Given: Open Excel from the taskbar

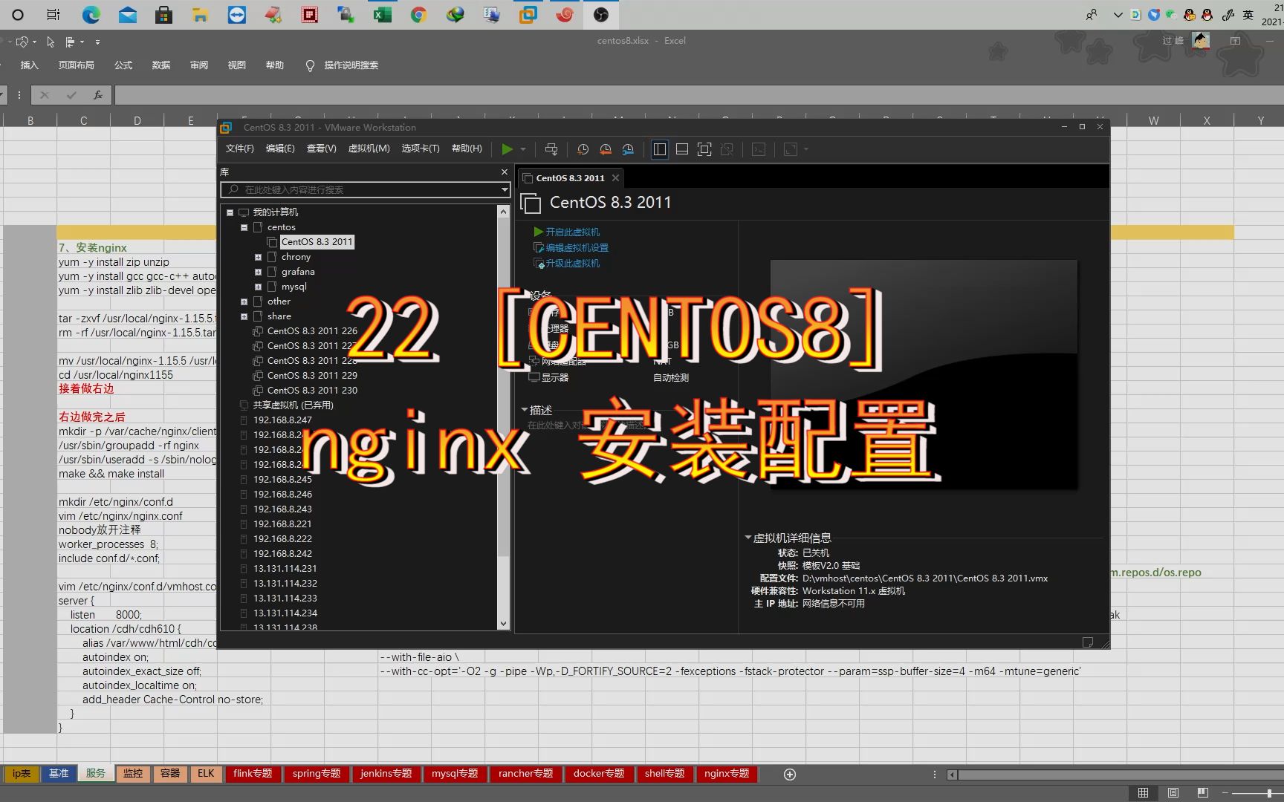Looking at the screenshot, I should (382, 14).
